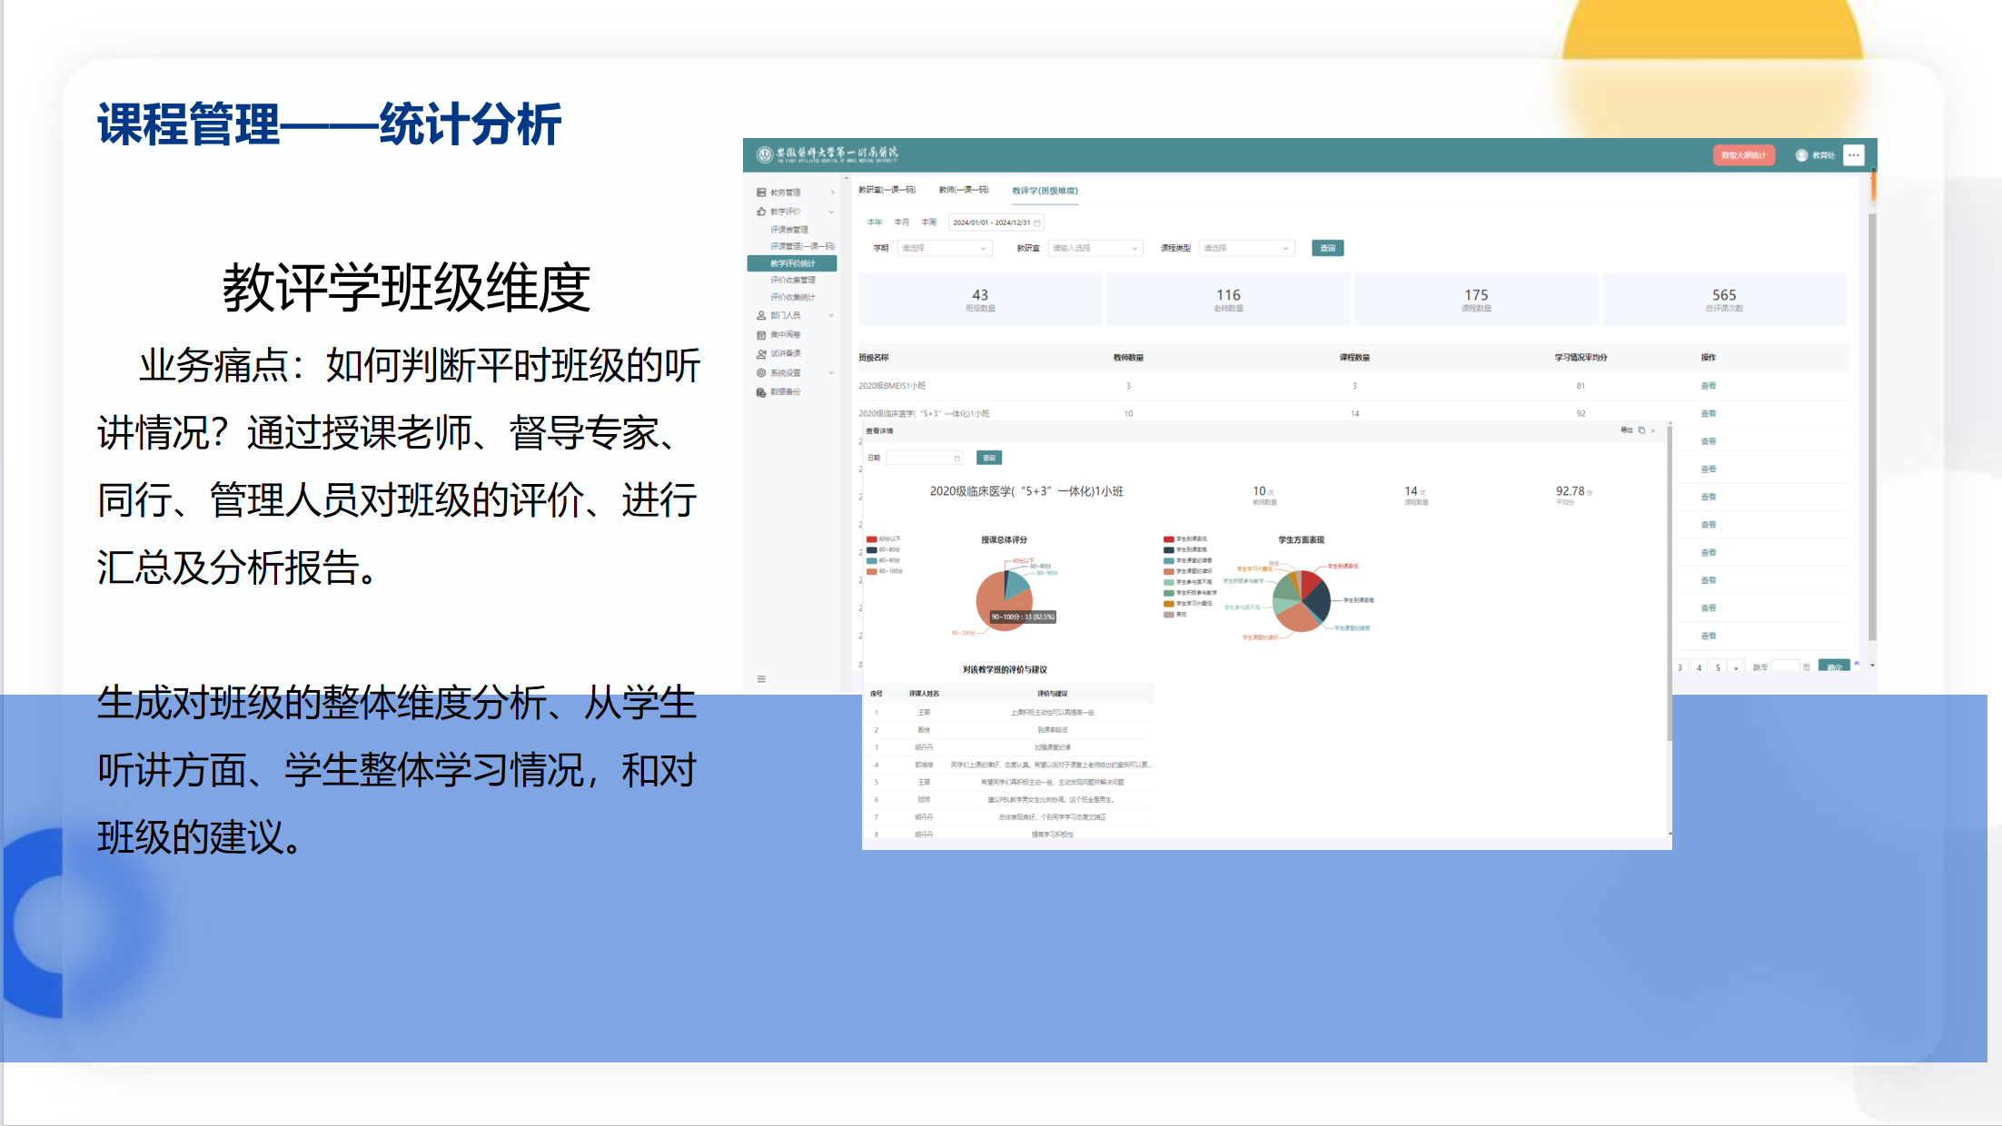Open the 学期 dropdown
This screenshot has height=1126, width=2002.
[944, 248]
